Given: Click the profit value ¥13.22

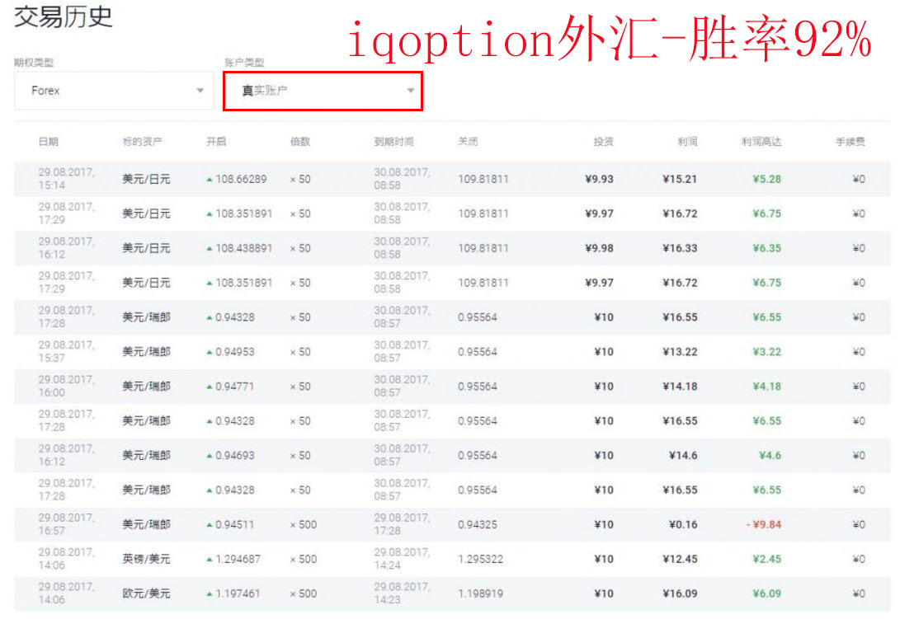Looking at the screenshot, I should pos(680,352).
